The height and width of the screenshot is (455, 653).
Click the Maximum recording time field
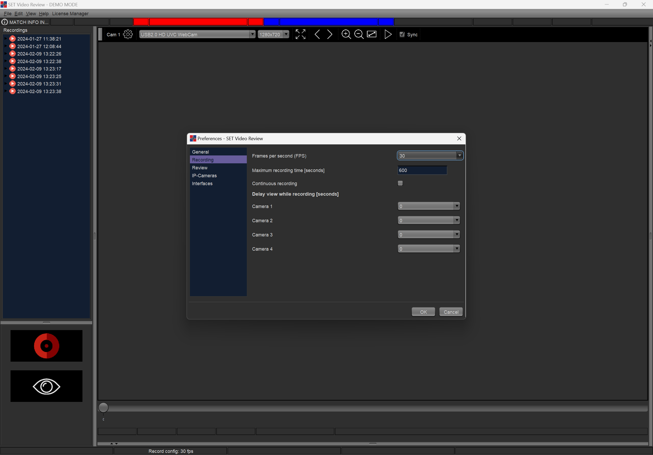pyautogui.click(x=422, y=170)
